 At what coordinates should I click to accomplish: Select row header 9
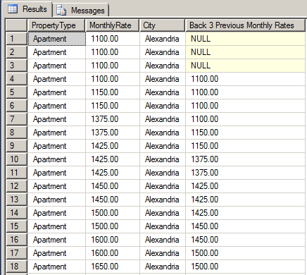pos(16,146)
